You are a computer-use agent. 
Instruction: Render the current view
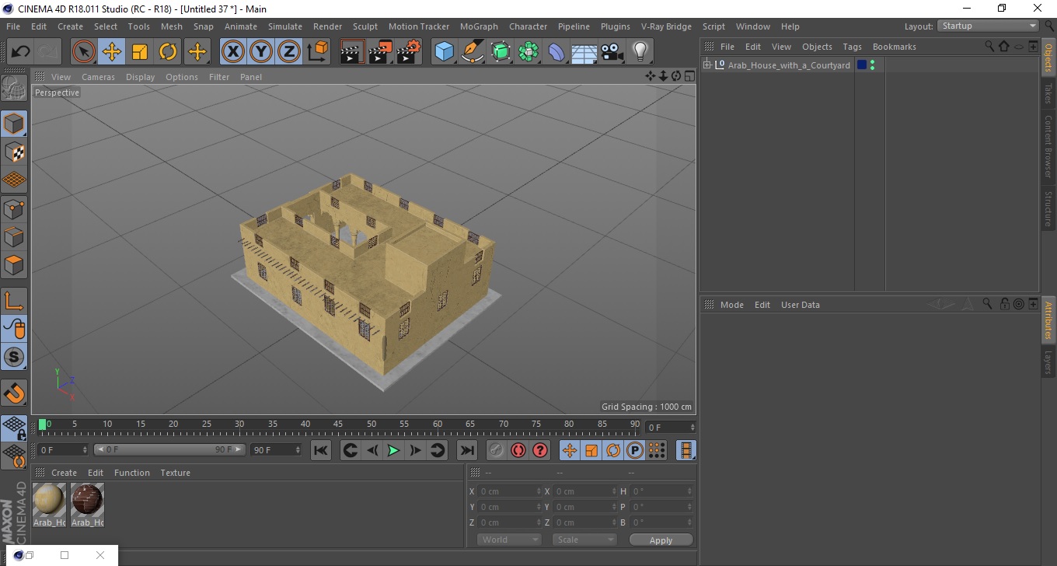tap(353, 52)
